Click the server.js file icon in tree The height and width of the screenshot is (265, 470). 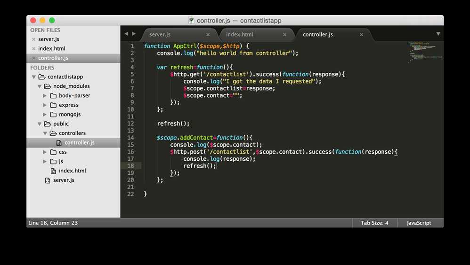[x=48, y=180]
